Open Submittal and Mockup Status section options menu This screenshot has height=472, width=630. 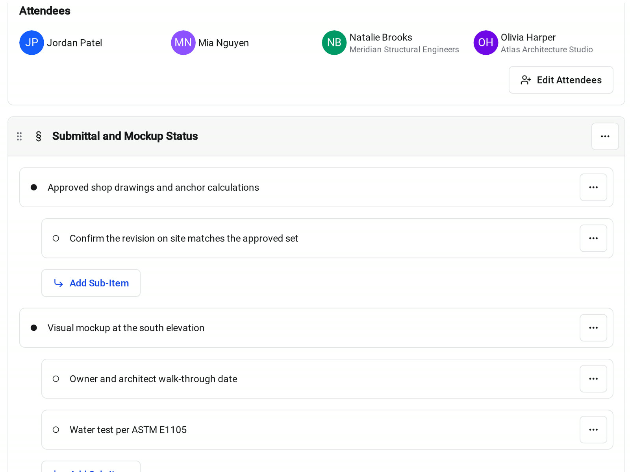coord(605,136)
